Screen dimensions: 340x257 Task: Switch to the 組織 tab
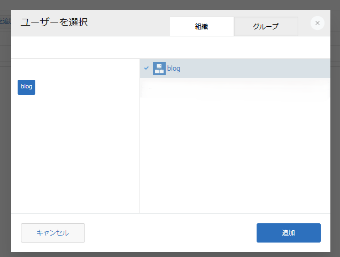click(202, 27)
